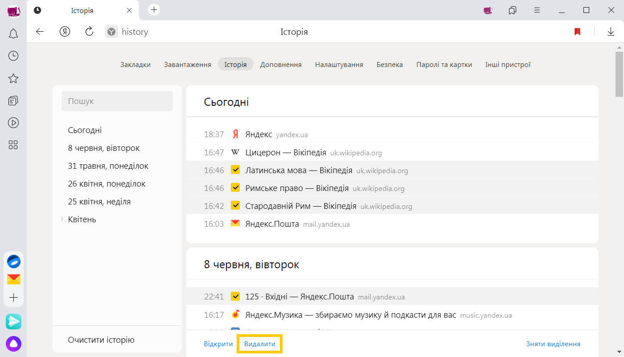This screenshot has width=624, height=357.
Task: Go back with the arrow button
Action: 40,32
